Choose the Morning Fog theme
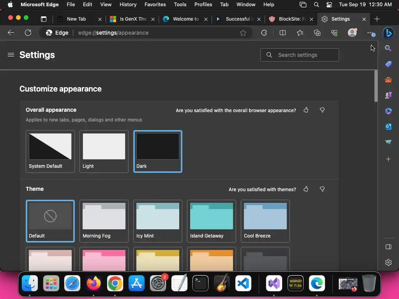The height and width of the screenshot is (299, 399). pos(104,221)
